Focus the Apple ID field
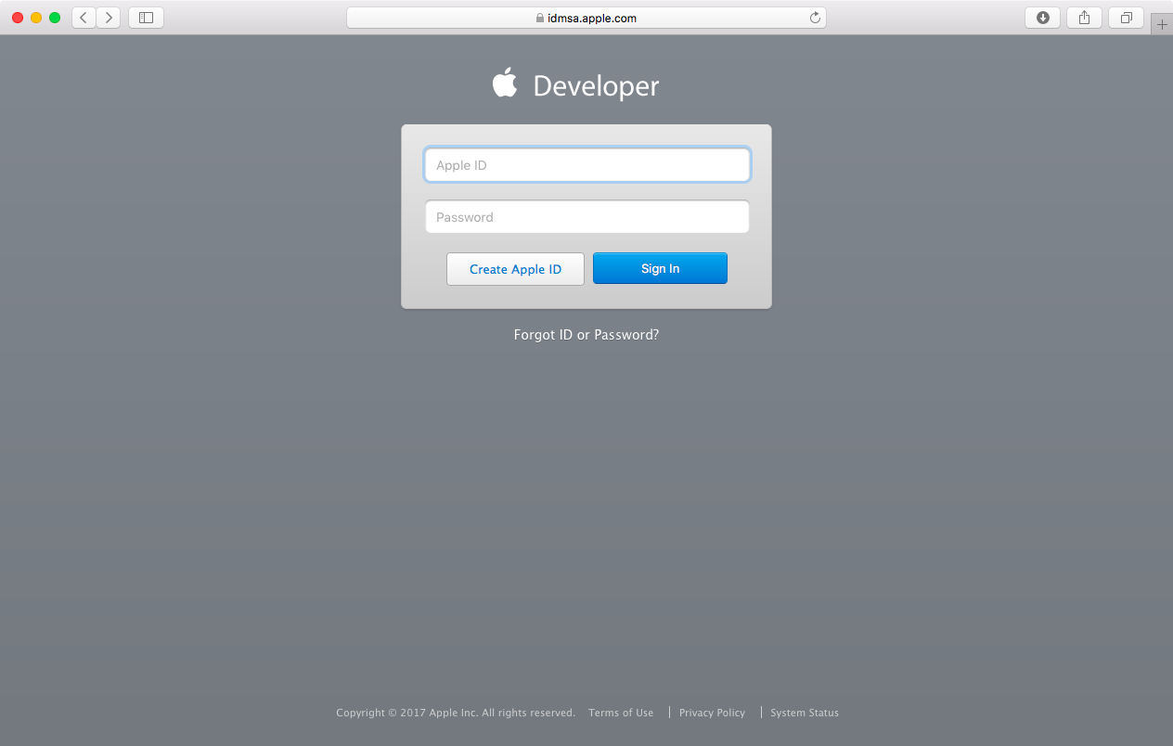The image size is (1173, 746). [x=587, y=165]
